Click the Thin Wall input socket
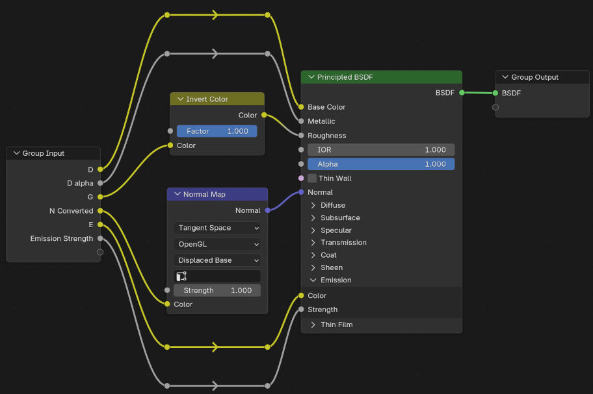 (301, 178)
